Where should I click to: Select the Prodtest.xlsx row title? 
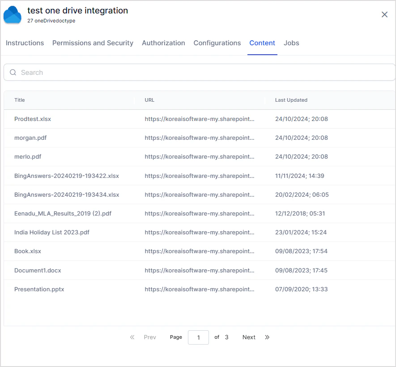coord(33,119)
